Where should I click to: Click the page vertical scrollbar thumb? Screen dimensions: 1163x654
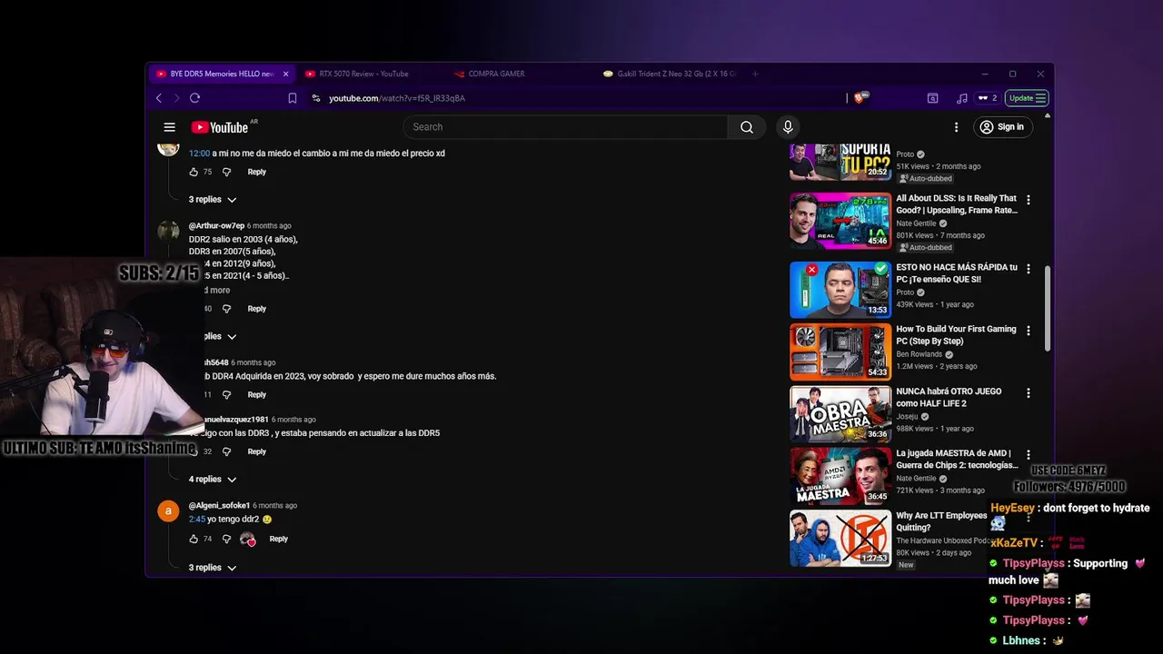coord(1046,309)
